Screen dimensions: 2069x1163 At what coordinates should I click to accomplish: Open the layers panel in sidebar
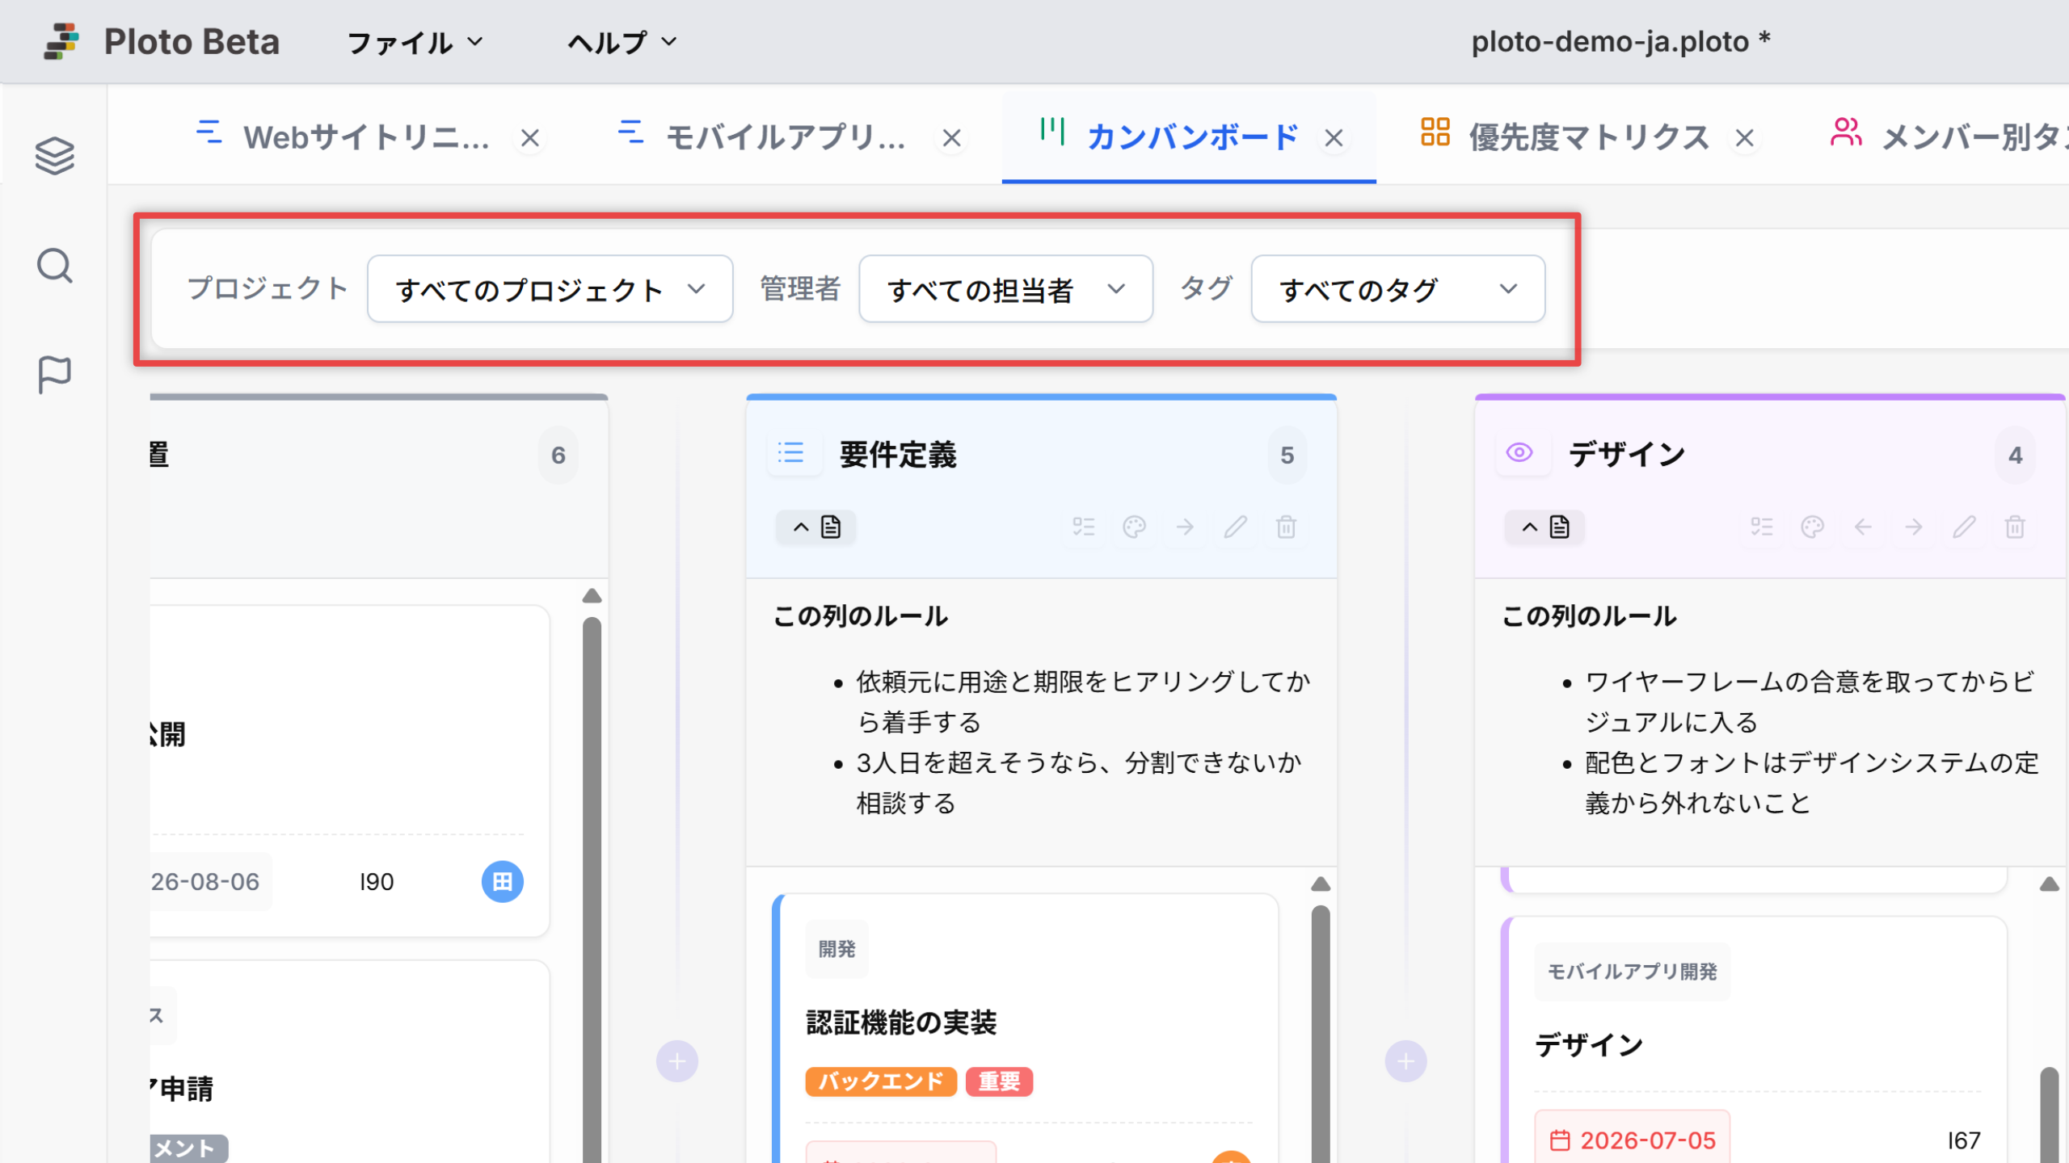55,156
